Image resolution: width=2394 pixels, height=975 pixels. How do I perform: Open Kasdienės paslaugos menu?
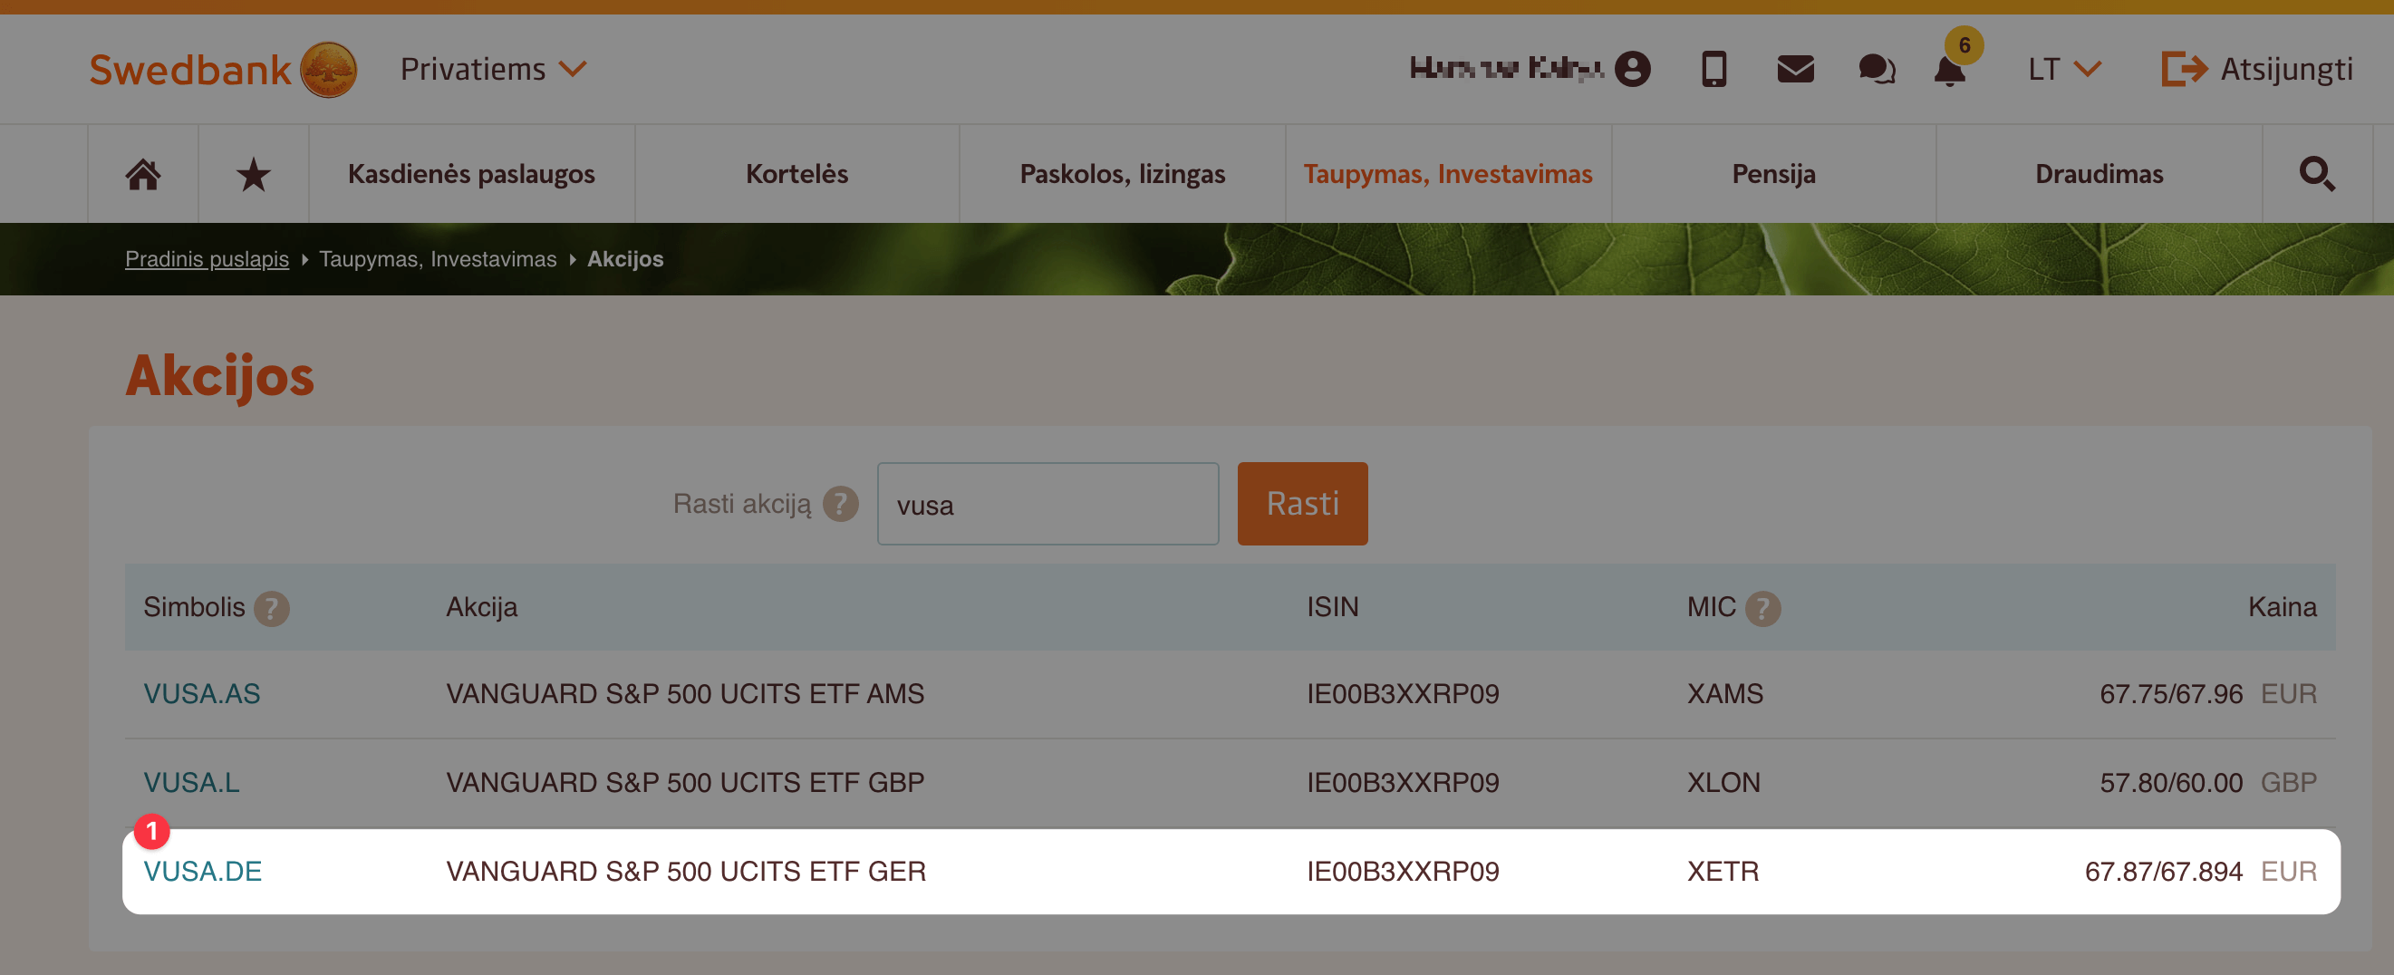471,174
